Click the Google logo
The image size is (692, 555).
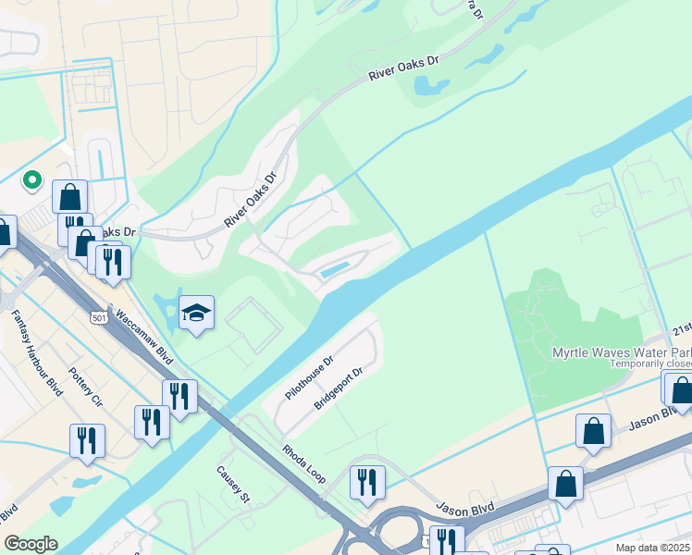coord(31,544)
